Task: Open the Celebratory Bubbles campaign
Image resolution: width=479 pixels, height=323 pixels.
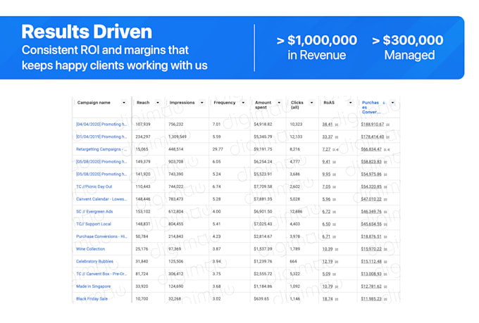Action: point(94,262)
